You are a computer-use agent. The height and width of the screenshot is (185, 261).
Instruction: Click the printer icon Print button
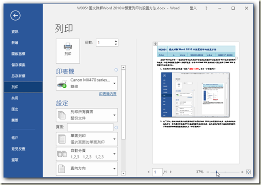pyautogui.click(x=68, y=51)
